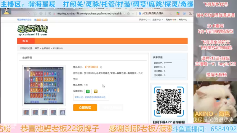Click the 实名认证 verification notice text

[x=91, y=97]
